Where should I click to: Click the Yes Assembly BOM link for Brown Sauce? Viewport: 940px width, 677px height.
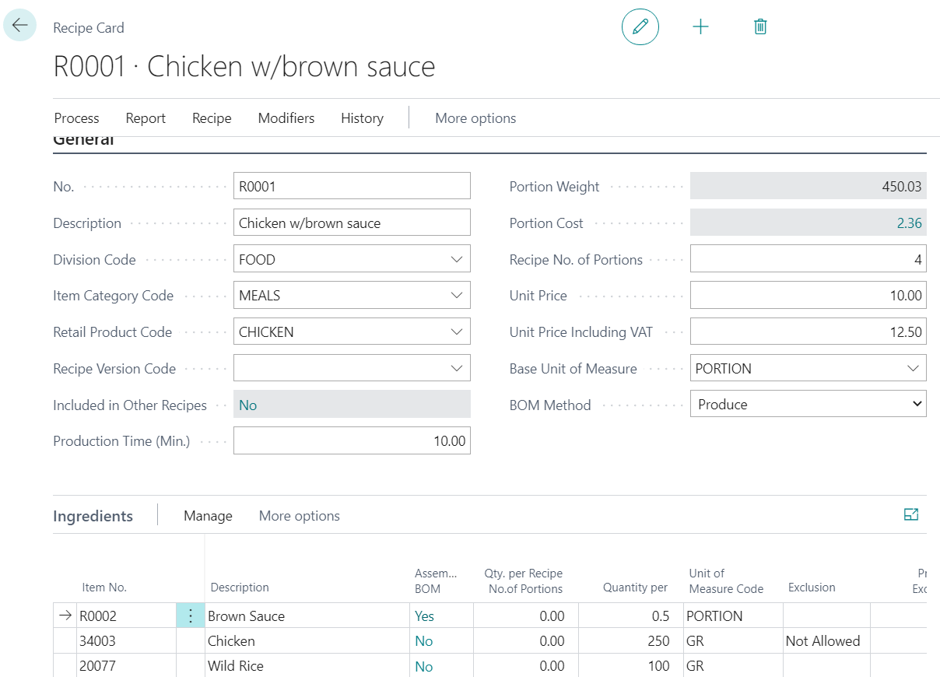pos(424,616)
